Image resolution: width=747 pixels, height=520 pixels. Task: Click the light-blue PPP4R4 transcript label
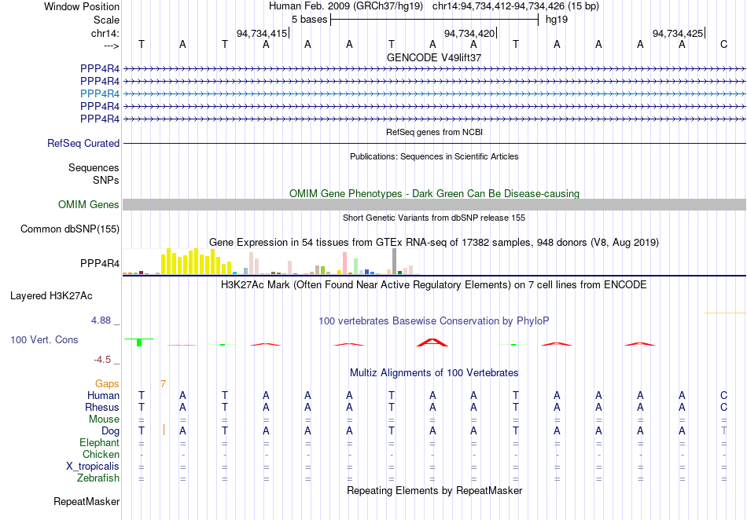[x=100, y=93]
